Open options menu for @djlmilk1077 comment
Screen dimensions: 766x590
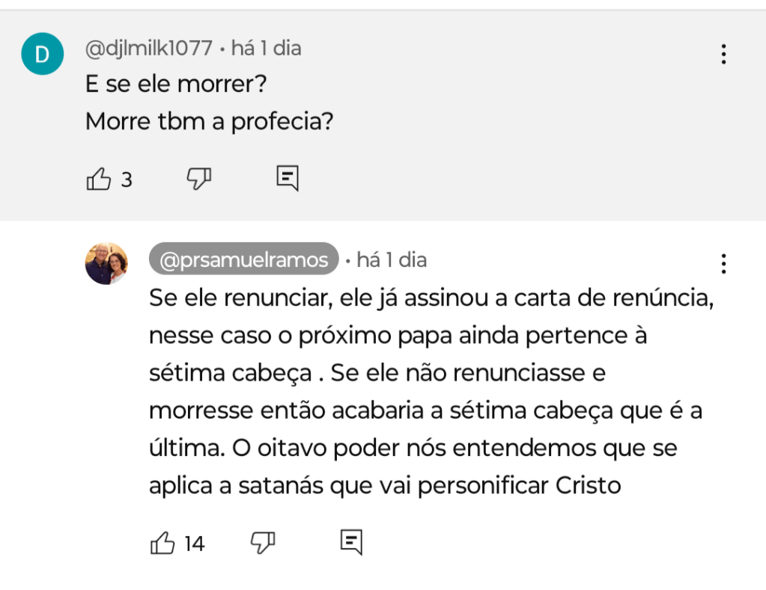(723, 55)
